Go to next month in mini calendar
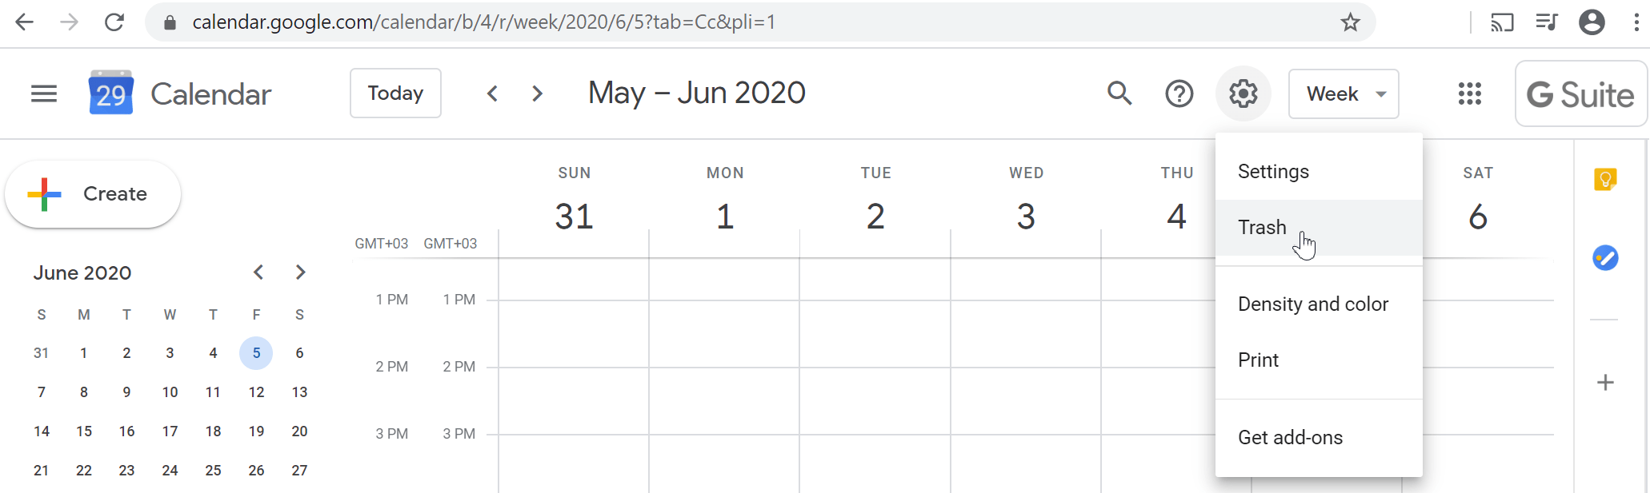This screenshot has height=493, width=1650. pos(300,272)
